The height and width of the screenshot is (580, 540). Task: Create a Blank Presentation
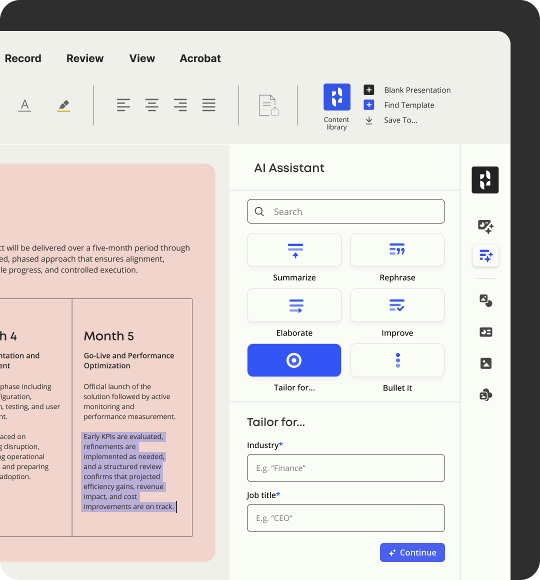pyautogui.click(x=417, y=90)
